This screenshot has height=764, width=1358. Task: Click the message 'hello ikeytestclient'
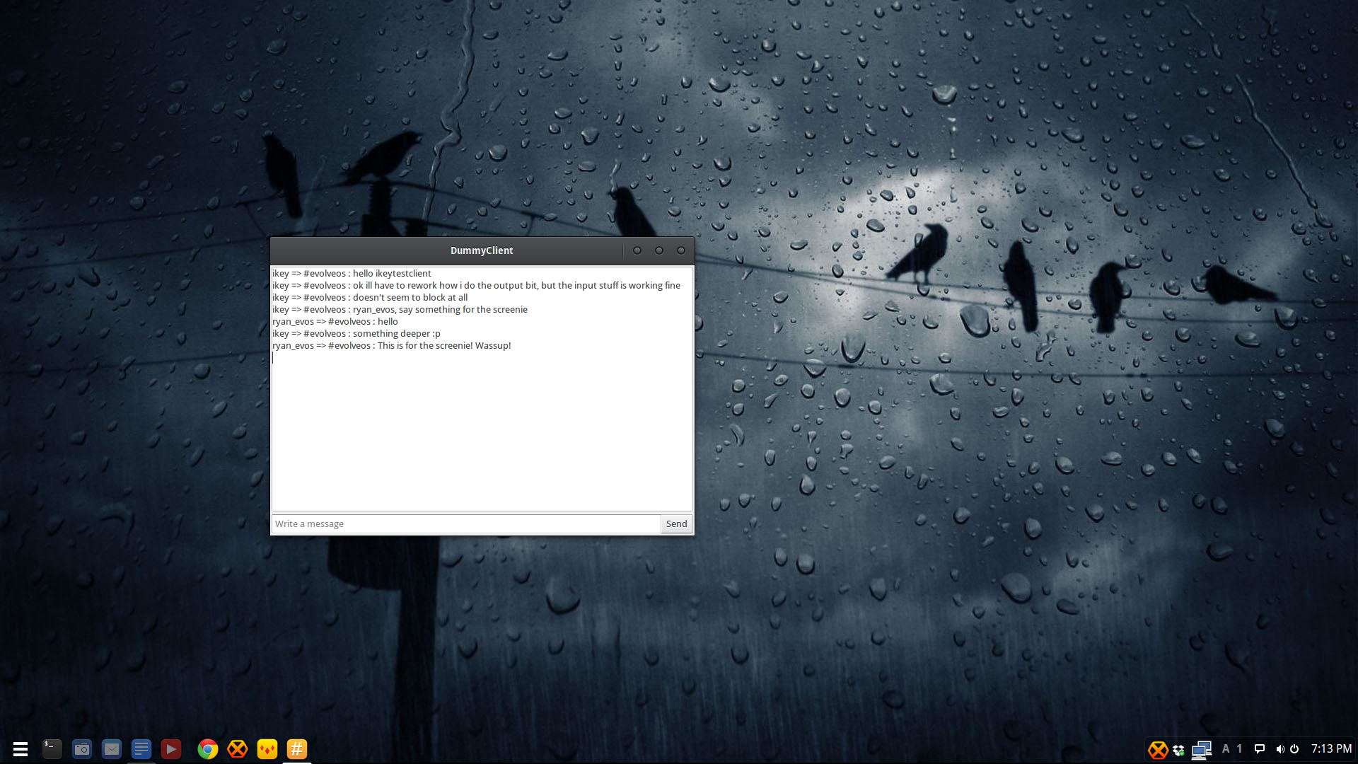pyautogui.click(x=392, y=274)
